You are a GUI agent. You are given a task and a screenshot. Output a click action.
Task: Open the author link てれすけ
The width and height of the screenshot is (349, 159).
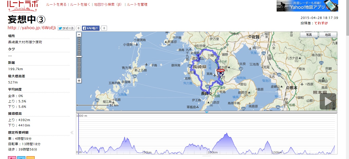pos(321,23)
